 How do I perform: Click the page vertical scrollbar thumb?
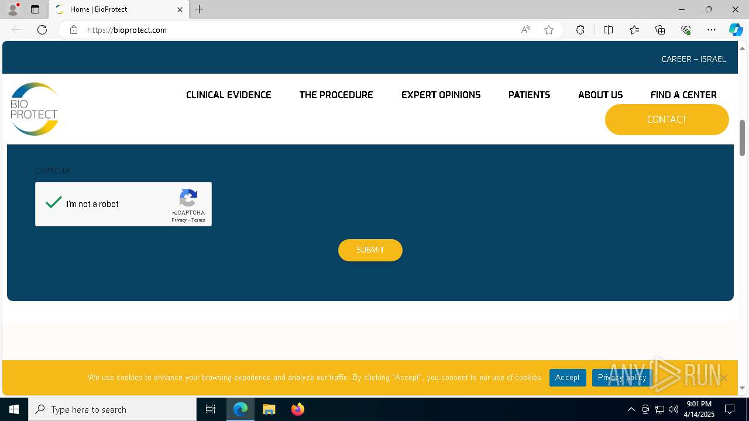click(743, 138)
